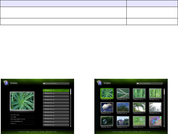Click Up One Folder hint in thumbnail view footer
The width and height of the screenshot is (178, 134).
click(145, 132)
